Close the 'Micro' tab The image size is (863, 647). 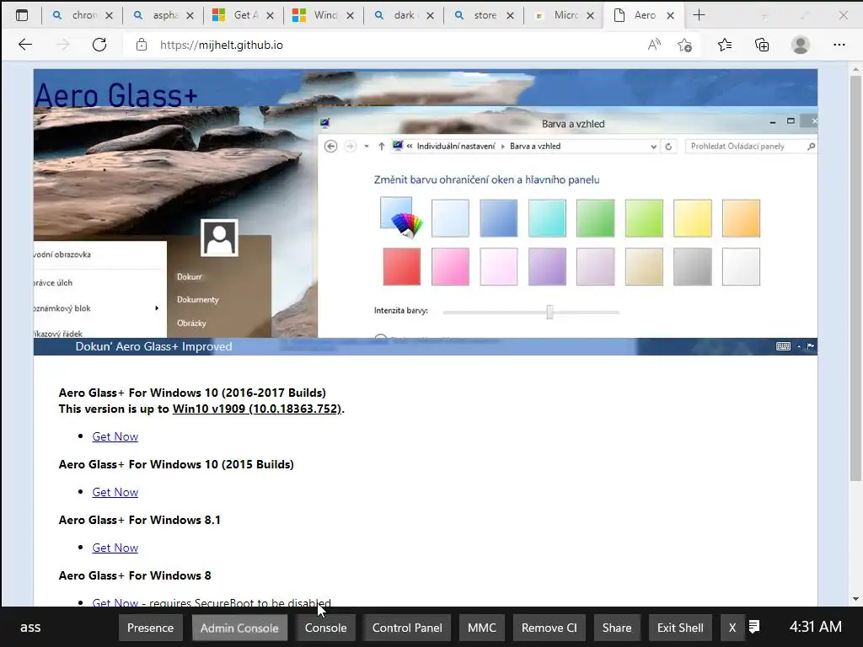[x=590, y=15]
